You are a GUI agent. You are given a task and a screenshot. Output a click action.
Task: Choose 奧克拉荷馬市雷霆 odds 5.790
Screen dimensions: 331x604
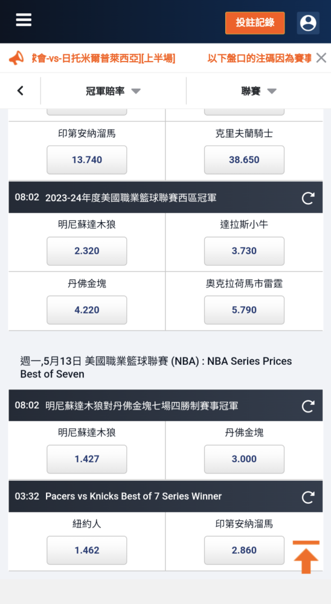[x=244, y=310]
